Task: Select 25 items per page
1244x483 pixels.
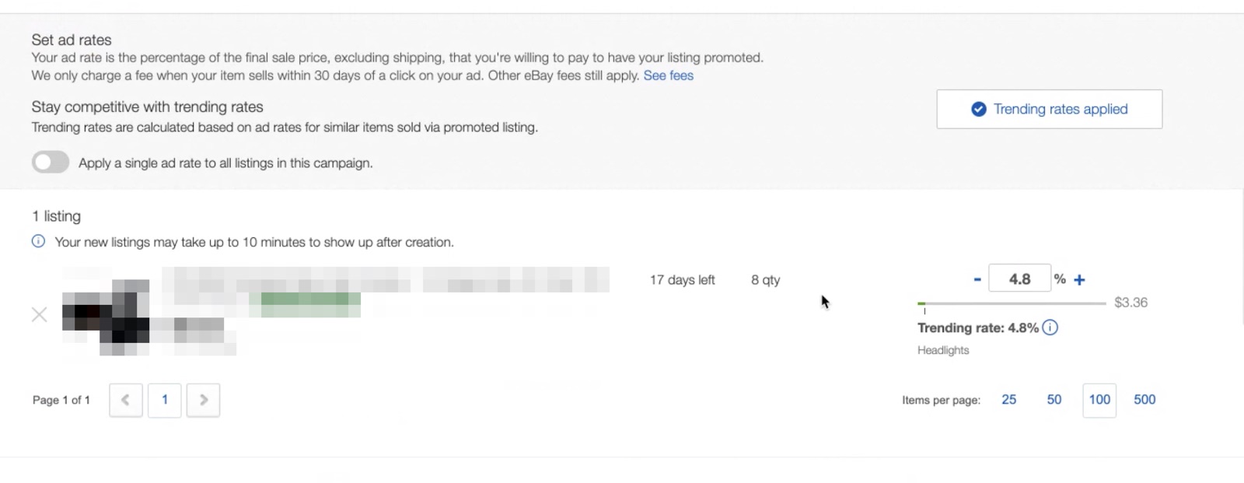Action: click(1008, 400)
